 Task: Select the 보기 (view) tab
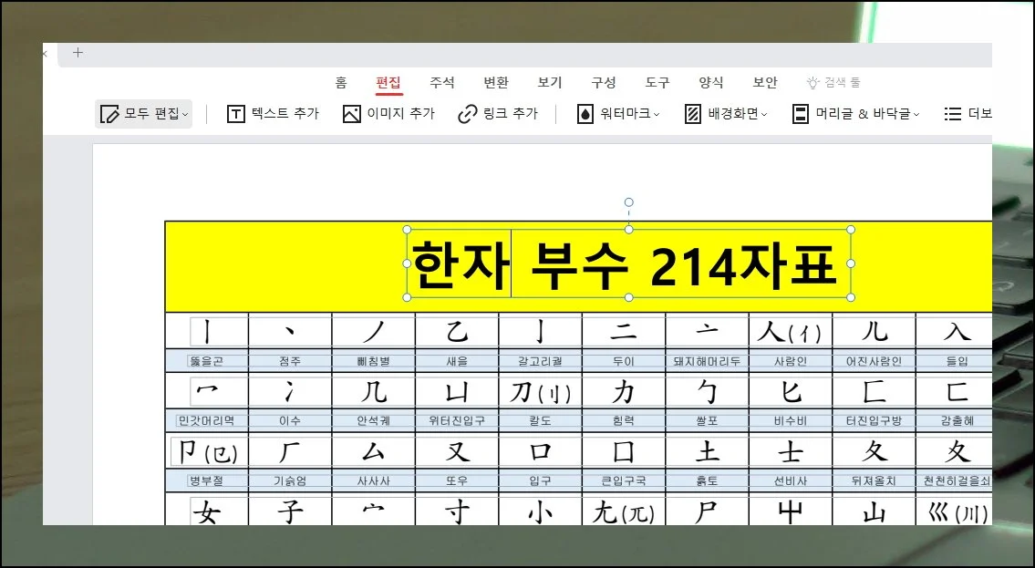[550, 82]
